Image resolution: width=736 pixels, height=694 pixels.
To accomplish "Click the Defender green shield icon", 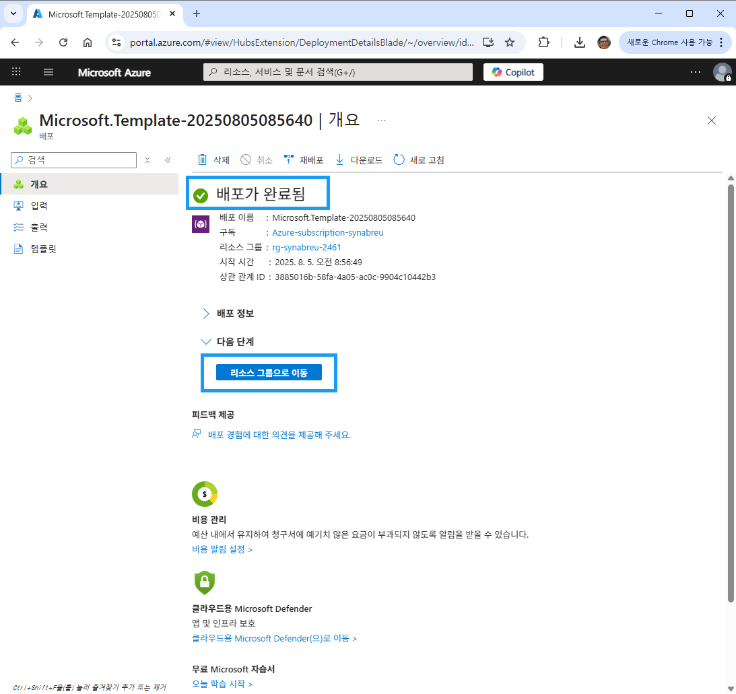I will (x=205, y=582).
